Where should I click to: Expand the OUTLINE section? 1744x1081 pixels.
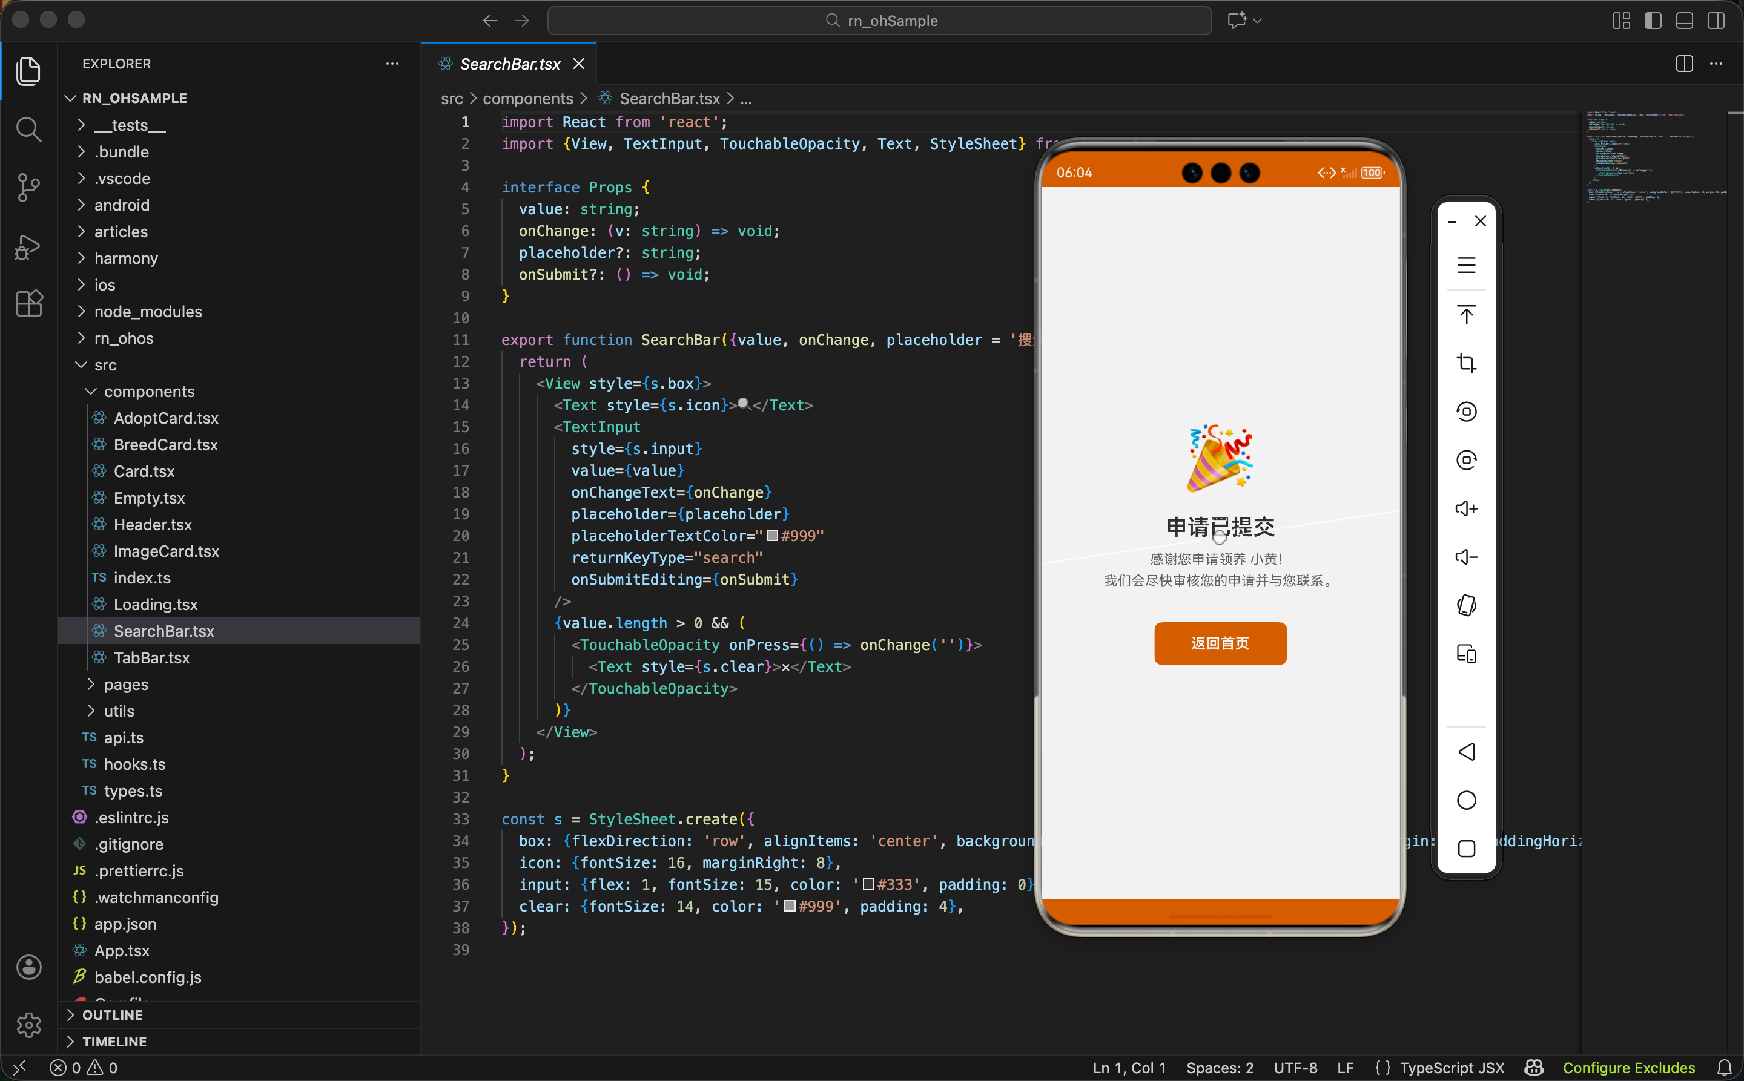point(112,1014)
